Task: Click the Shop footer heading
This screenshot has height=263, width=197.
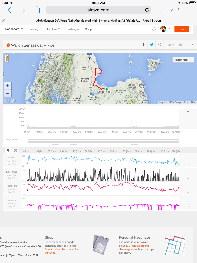Action: [49, 237]
